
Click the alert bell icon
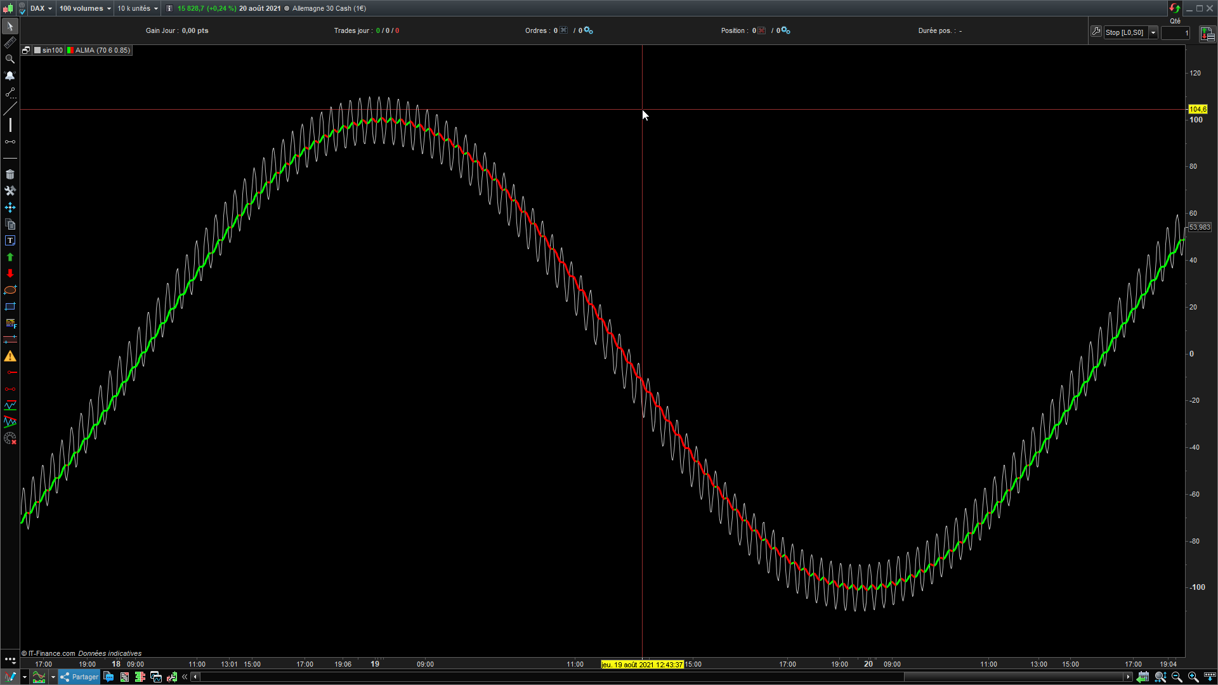(10, 75)
